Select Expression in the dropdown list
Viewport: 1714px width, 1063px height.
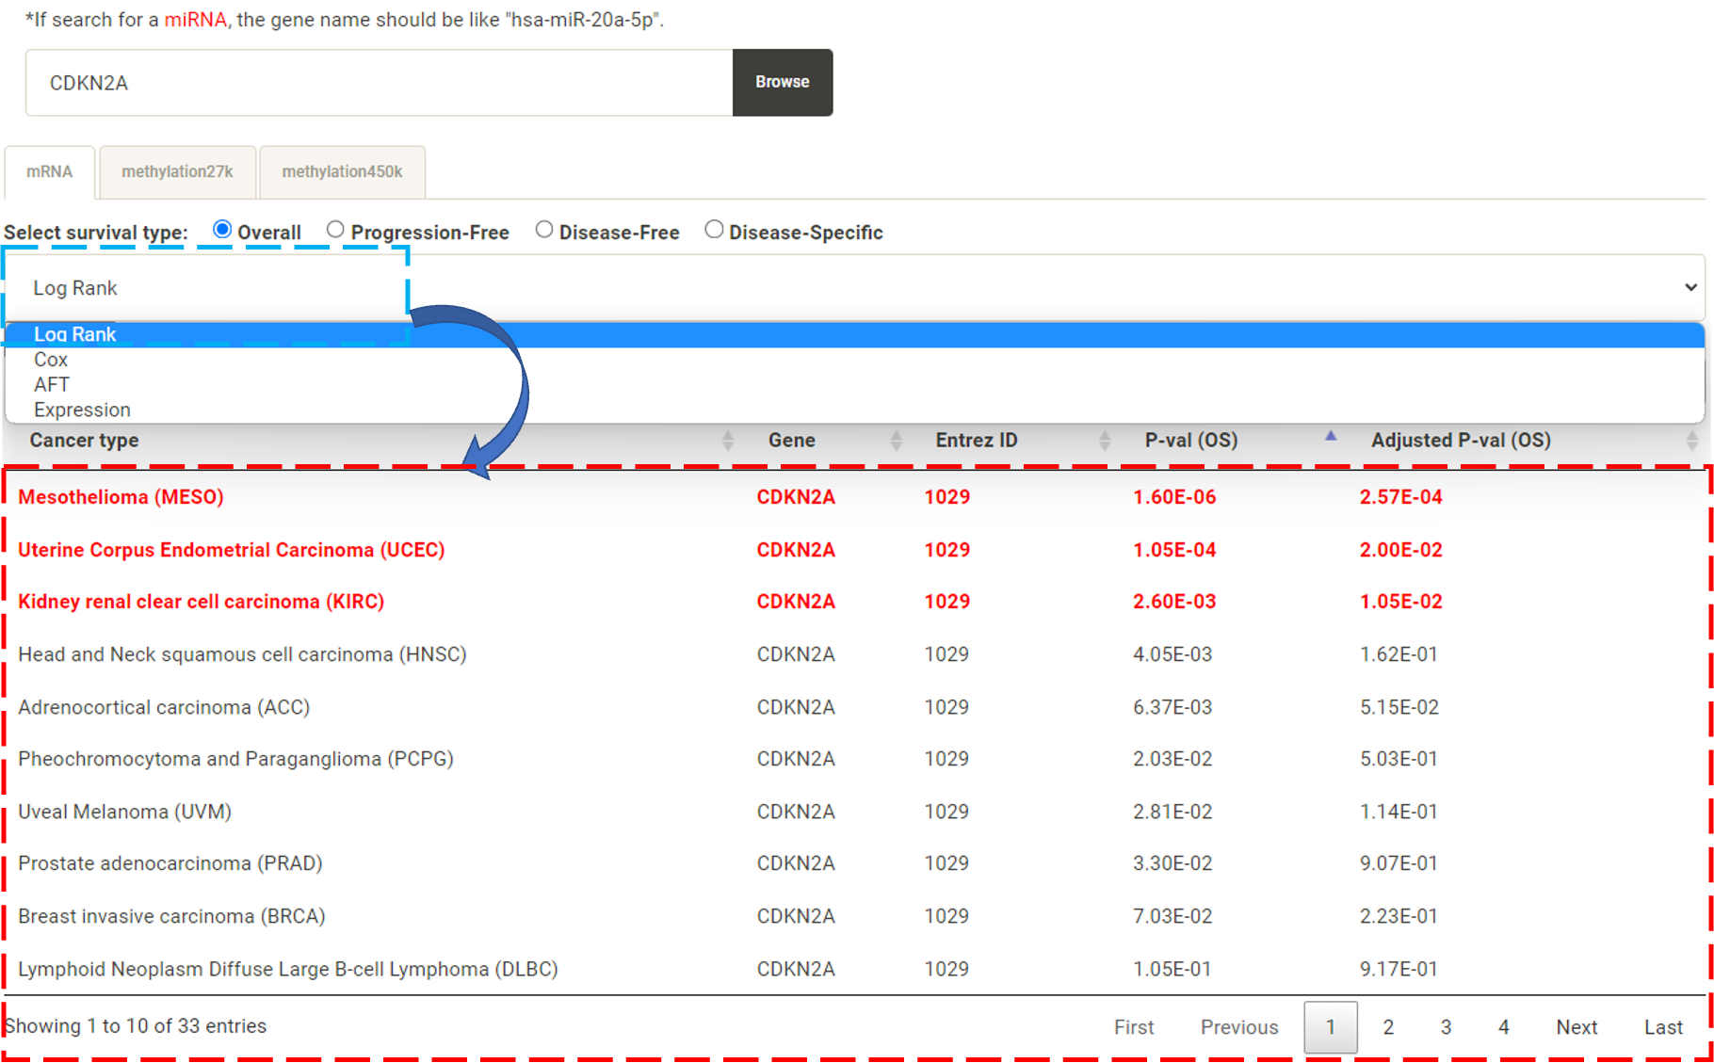82,410
